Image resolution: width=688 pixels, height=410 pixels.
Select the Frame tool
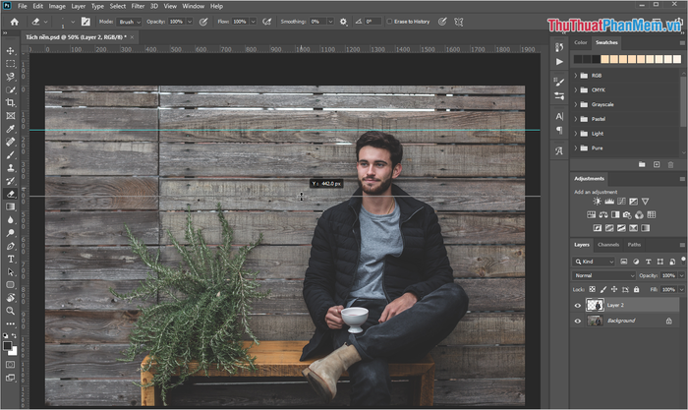(11, 116)
